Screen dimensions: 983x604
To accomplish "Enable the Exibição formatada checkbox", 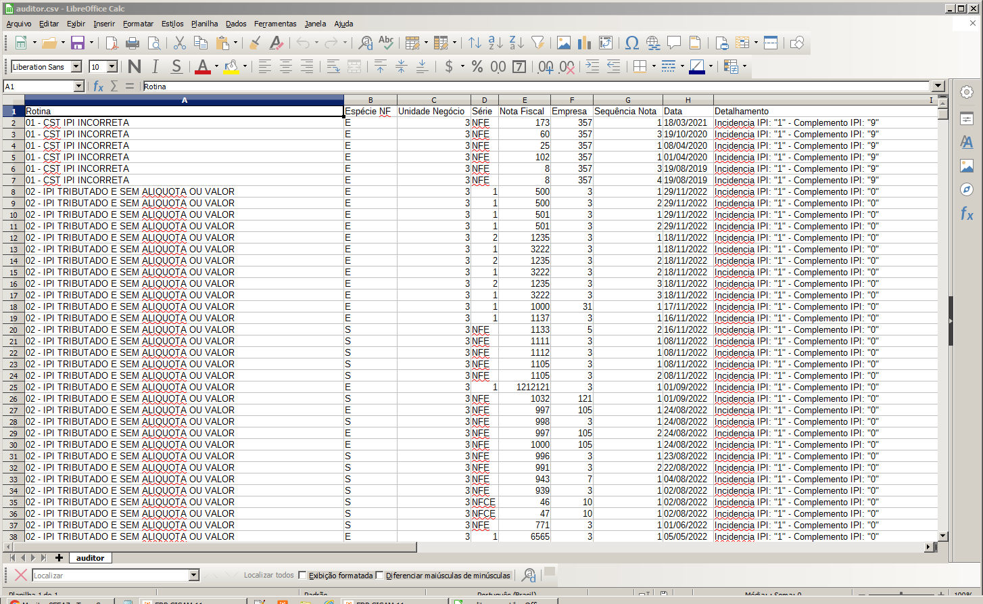I will point(302,576).
